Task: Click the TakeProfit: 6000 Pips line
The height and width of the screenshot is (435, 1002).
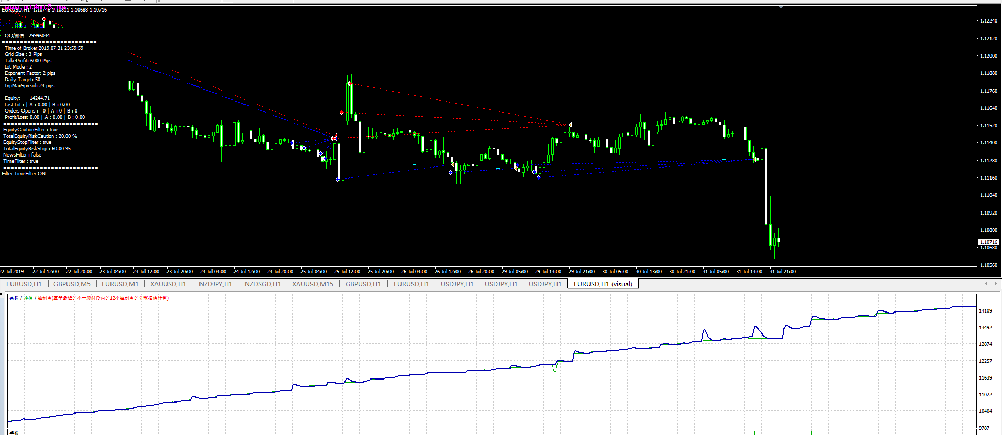Action: pos(28,61)
